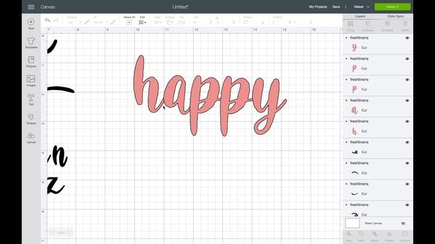Open the Align dropdown

coord(158,22)
